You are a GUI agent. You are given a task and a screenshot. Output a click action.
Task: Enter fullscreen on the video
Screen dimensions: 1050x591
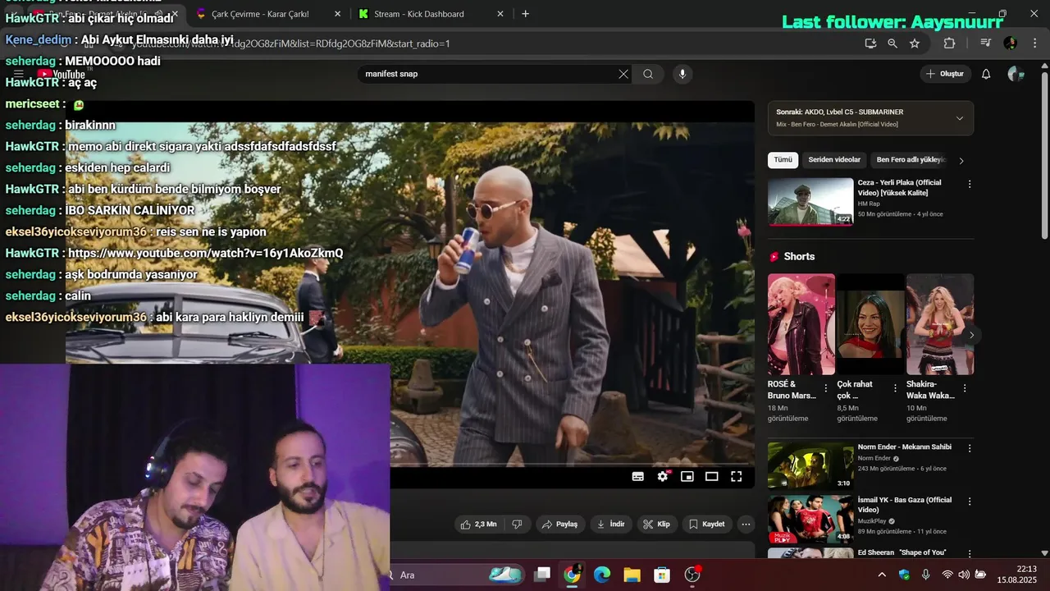737,476
